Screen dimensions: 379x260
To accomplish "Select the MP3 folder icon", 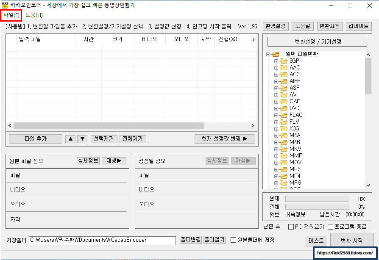I will 284,169.
